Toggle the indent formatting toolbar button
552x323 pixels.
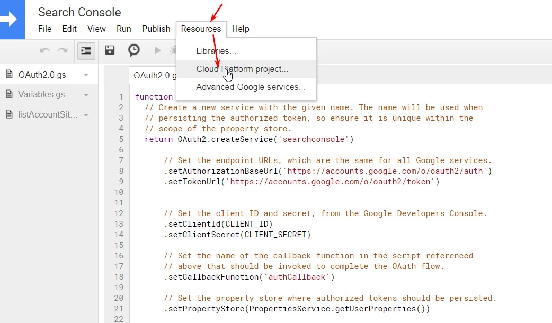(86, 51)
